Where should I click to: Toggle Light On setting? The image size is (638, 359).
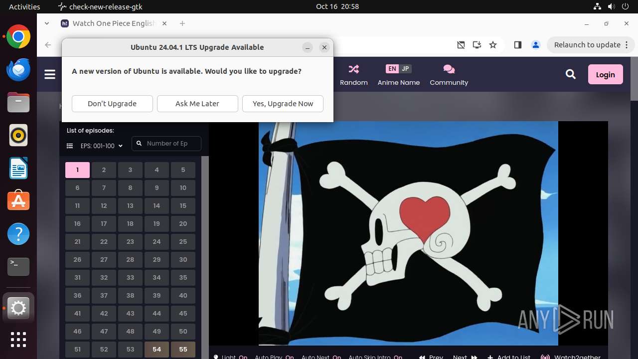click(x=231, y=357)
